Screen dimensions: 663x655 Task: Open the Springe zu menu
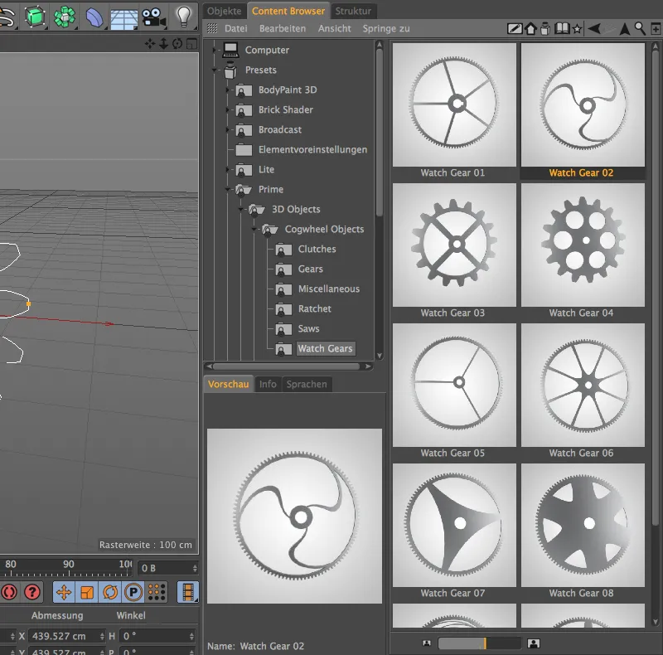pos(386,29)
